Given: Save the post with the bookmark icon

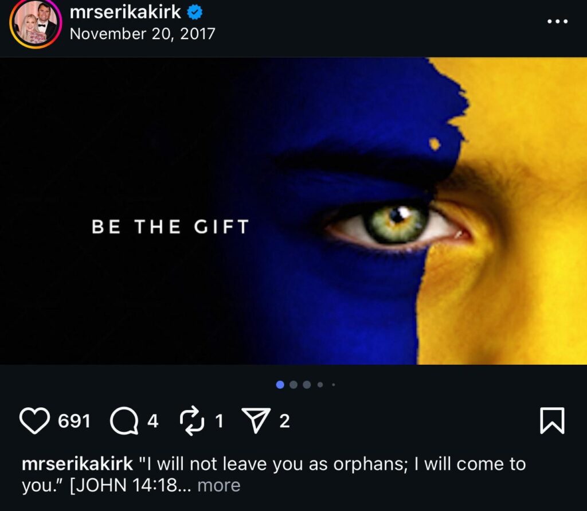Looking at the screenshot, I should tap(552, 421).
